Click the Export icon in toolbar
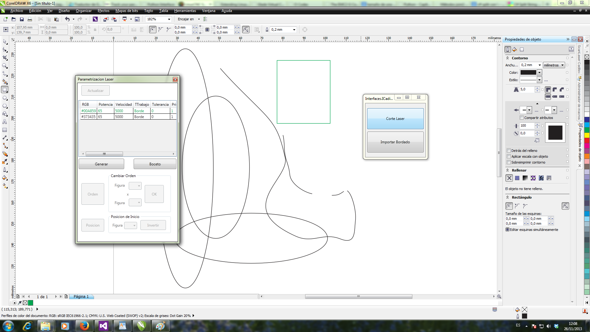The height and width of the screenshot is (332, 590). pyautogui.click(x=114, y=19)
